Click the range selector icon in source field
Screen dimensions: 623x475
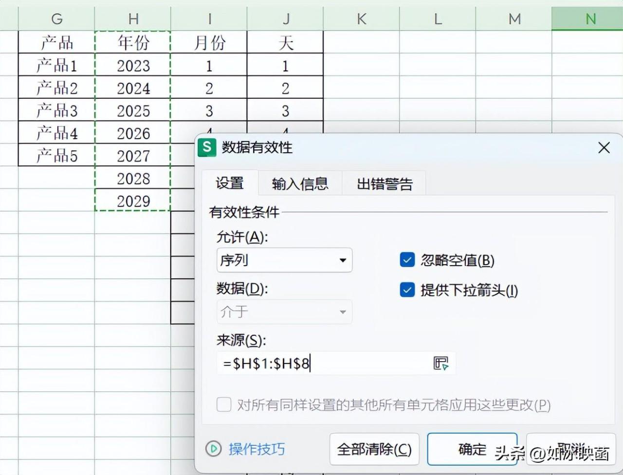click(x=441, y=363)
